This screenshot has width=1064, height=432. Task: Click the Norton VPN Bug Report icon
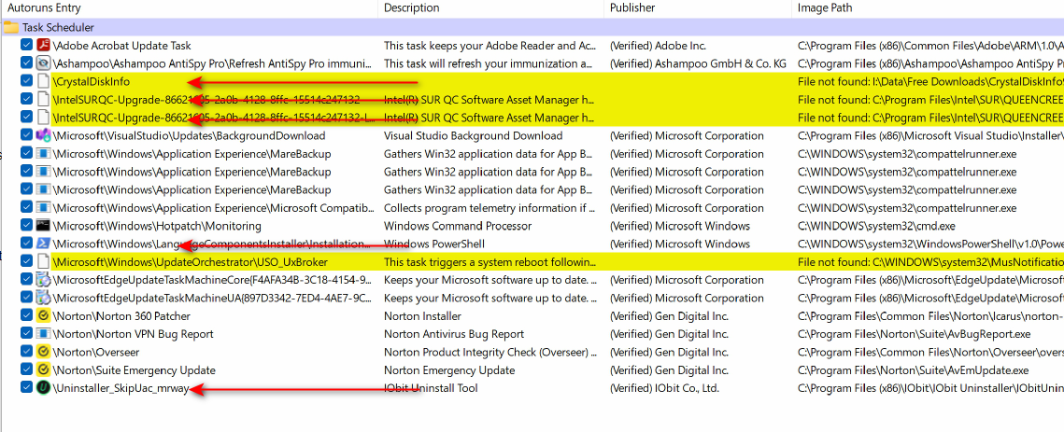pos(43,334)
